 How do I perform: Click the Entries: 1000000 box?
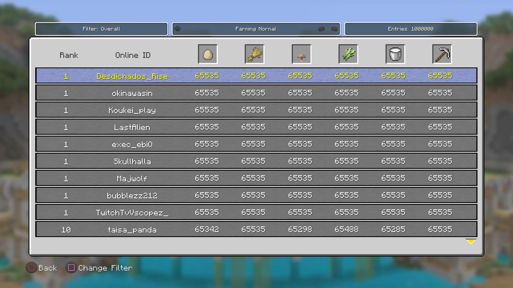click(x=411, y=29)
